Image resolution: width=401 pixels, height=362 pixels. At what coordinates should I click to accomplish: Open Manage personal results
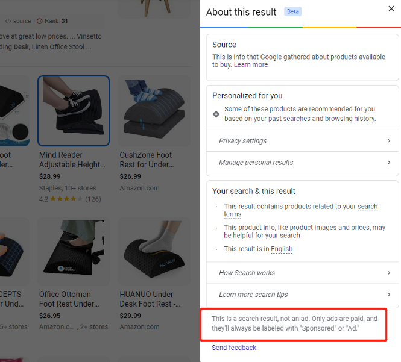256,163
